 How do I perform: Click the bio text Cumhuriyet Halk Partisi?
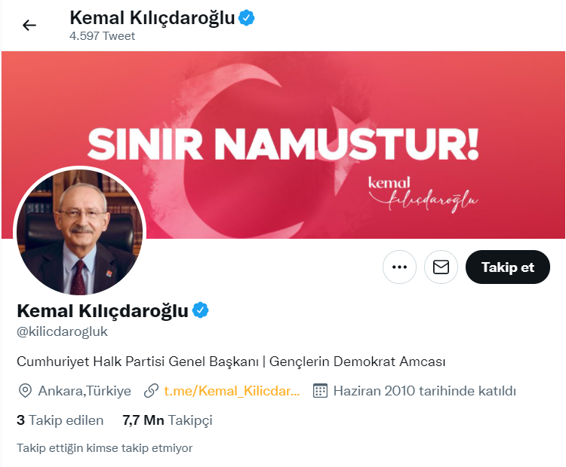(x=91, y=362)
